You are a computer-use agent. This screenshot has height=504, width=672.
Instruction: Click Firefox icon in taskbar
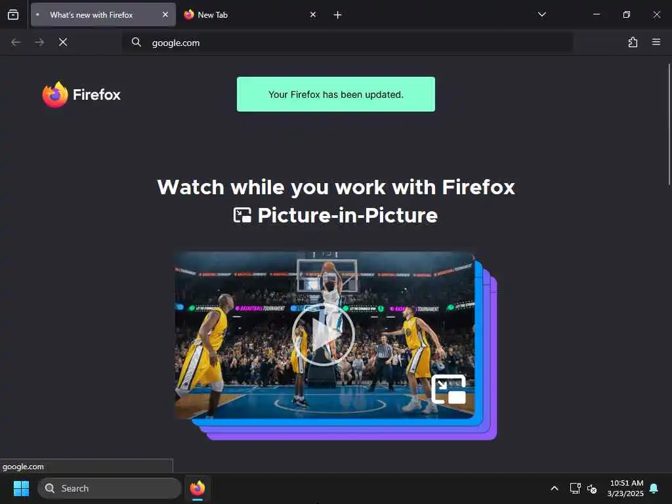click(197, 488)
